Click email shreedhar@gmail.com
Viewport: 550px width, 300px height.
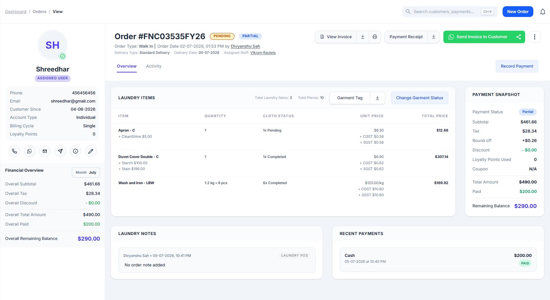coord(73,101)
